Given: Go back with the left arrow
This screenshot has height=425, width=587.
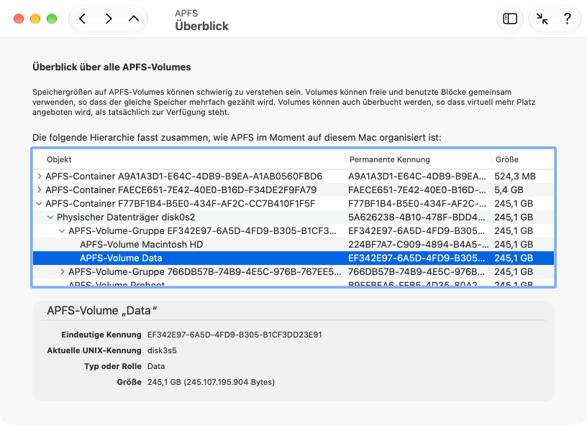Looking at the screenshot, I should tap(82, 19).
